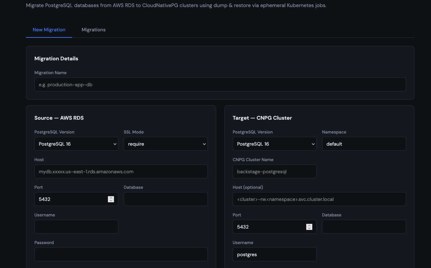Focus the Target Database input field
This screenshot has width=431, height=268.
(364, 227)
